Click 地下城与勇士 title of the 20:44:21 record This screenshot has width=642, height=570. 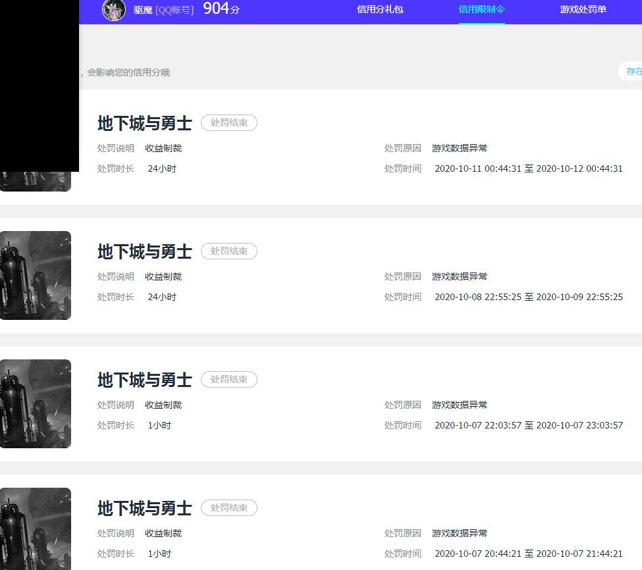coord(145,508)
